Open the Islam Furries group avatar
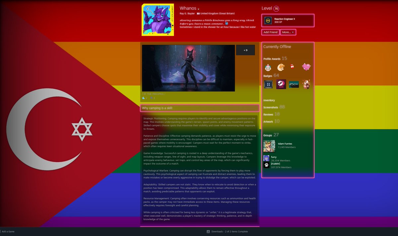Viewport: 398px width, 236px height. (x=269, y=146)
